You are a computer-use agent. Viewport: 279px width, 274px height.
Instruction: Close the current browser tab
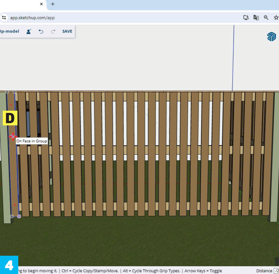click(x=42, y=4)
